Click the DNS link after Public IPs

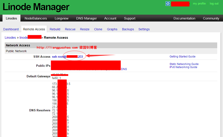pos(124,69)
